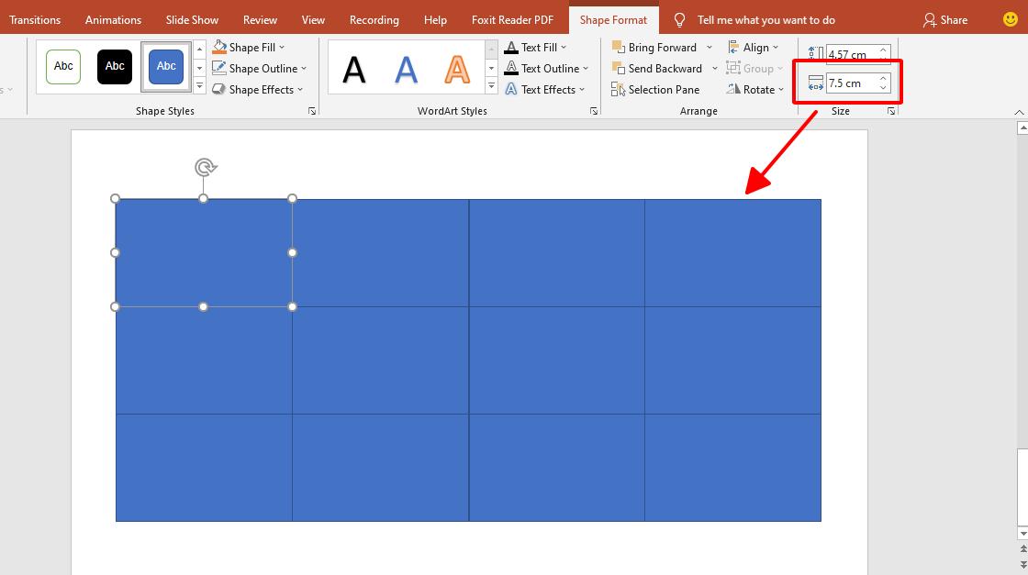Apply the blue Abc shape style
Image resolution: width=1028 pixels, height=575 pixels.
click(166, 66)
